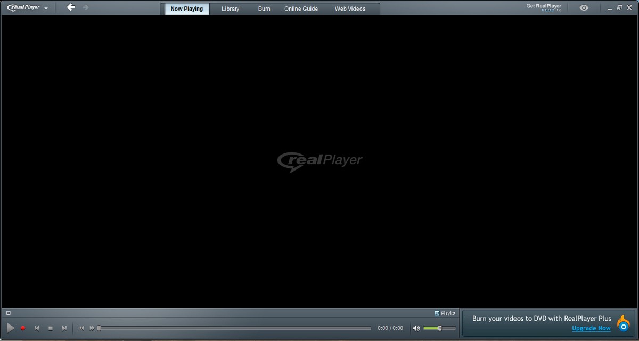Click the Upgrade Now link
The width and height of the screenshot is (639, 341).
591,328
